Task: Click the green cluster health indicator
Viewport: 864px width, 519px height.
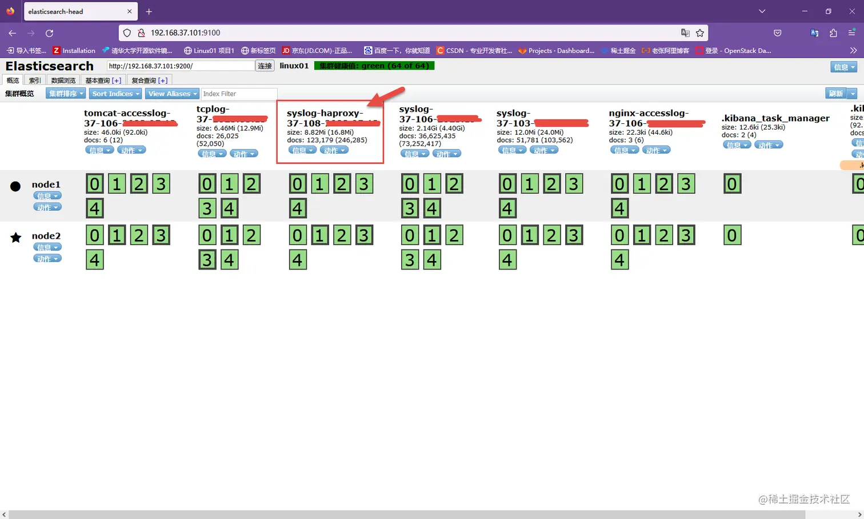Action: (374, 66)
